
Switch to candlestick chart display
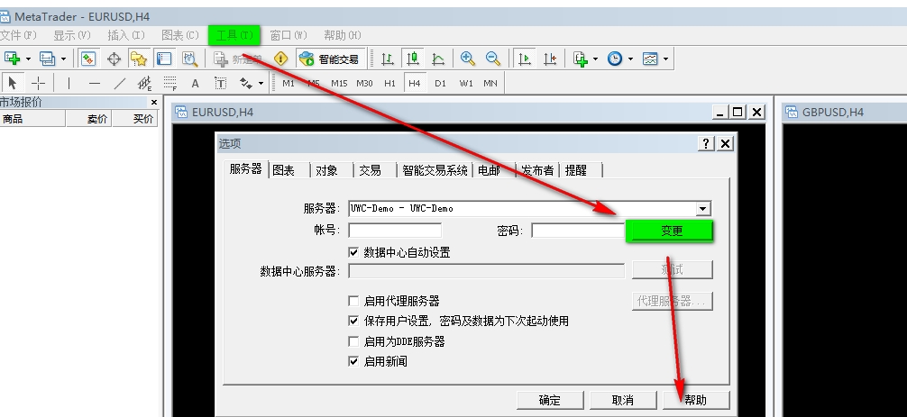[413, 59]
